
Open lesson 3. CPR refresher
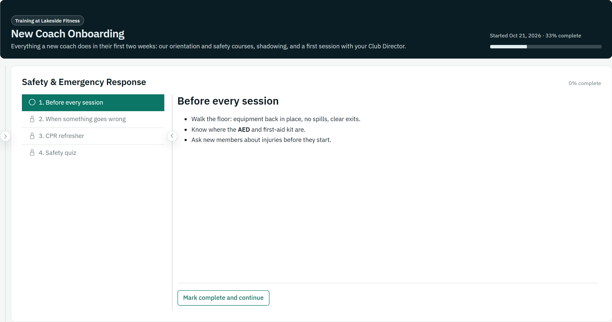pos(93,136)
